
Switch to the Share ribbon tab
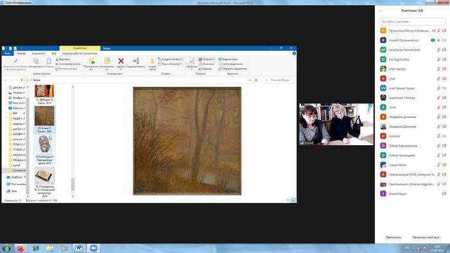pyautogui.click(x=39, y=53)
